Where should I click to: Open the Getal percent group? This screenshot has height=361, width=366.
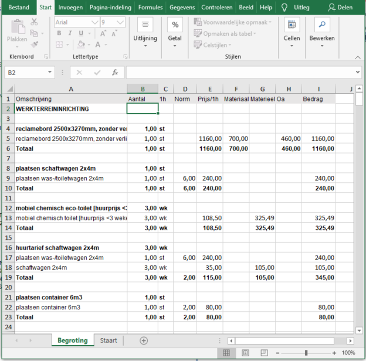(175, 25)
